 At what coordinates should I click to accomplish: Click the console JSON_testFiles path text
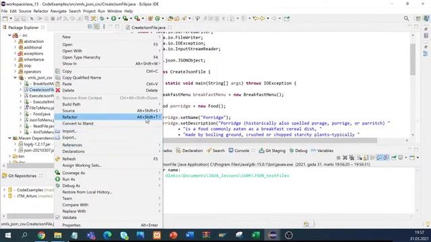coord(227,175)
